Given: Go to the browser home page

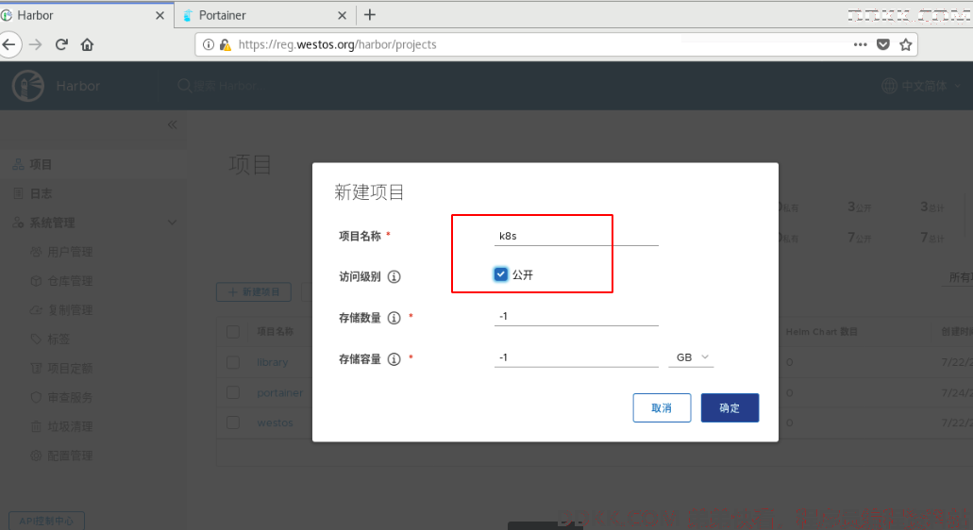Looking at the screenshot, I should (87, 44).
